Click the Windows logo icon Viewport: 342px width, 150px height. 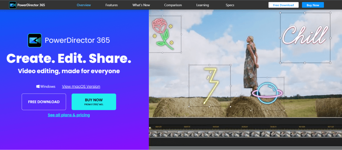pyautogui.click(x=38, y=87)
